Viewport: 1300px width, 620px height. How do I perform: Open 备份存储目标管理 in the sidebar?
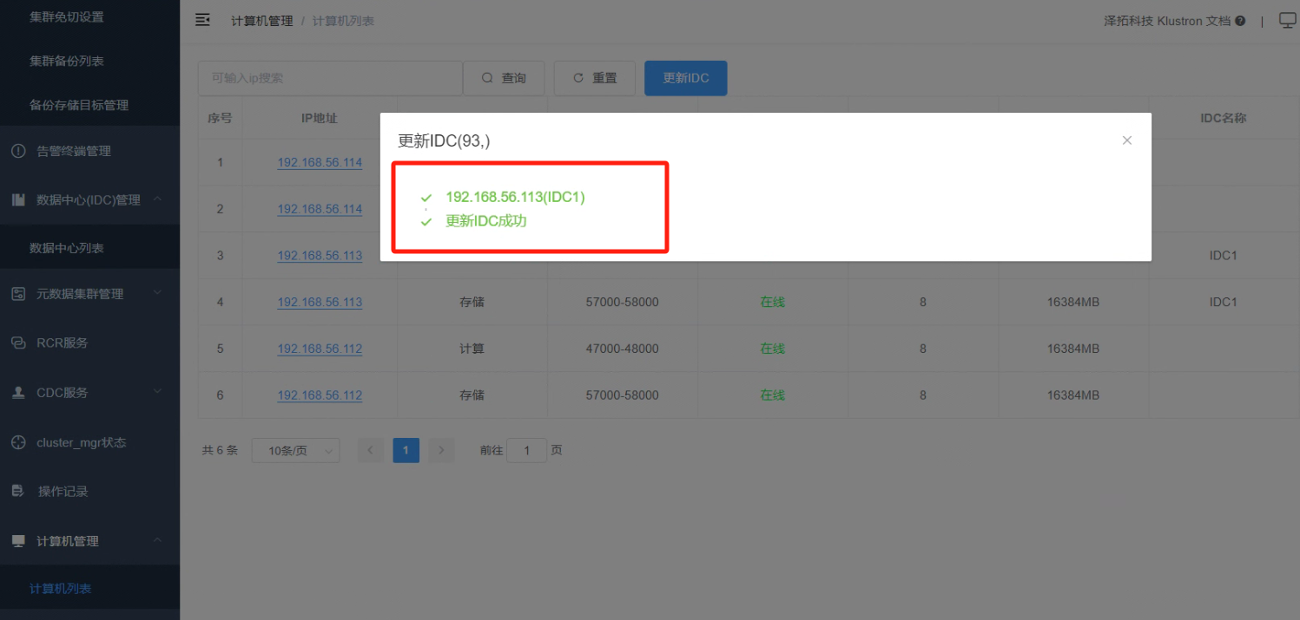click(78, 105)
